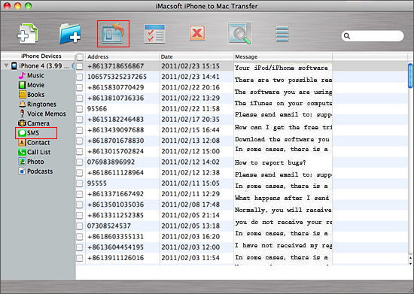Click the add folder toolbar icon
Image resolution: width=414 pixels, height=294 pixels.
point(70,34)
